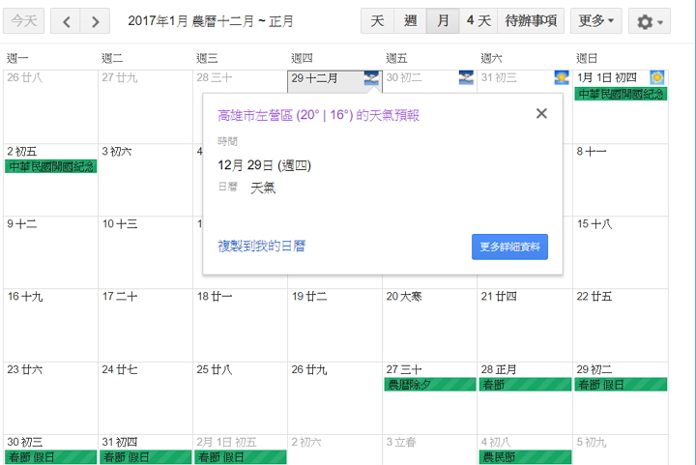Open the 農民節 event on February 4
Viewport: 696px width, 465px height.
tap(523, 457)
